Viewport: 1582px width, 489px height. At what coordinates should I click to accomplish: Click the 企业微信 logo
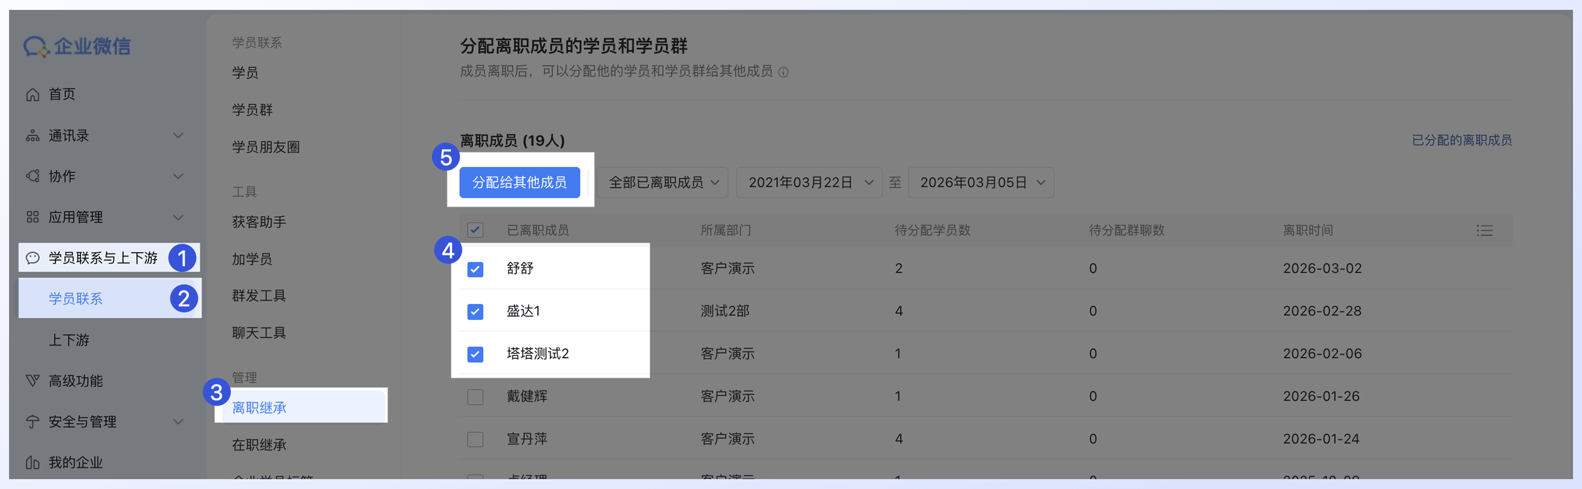click(77, 46)
